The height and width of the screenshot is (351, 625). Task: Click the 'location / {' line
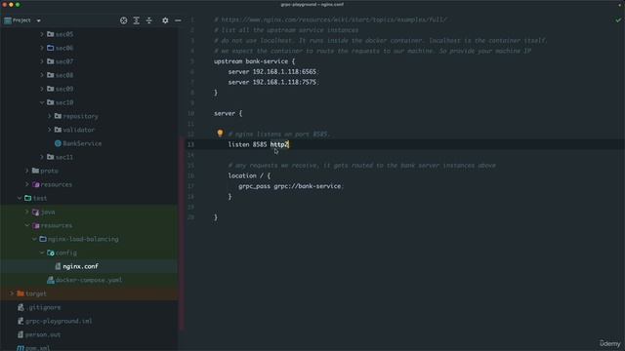[x=249, y=175]
